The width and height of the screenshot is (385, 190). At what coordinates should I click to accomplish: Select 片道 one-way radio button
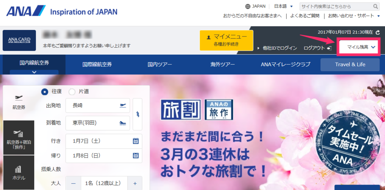[x=72, y=92]
